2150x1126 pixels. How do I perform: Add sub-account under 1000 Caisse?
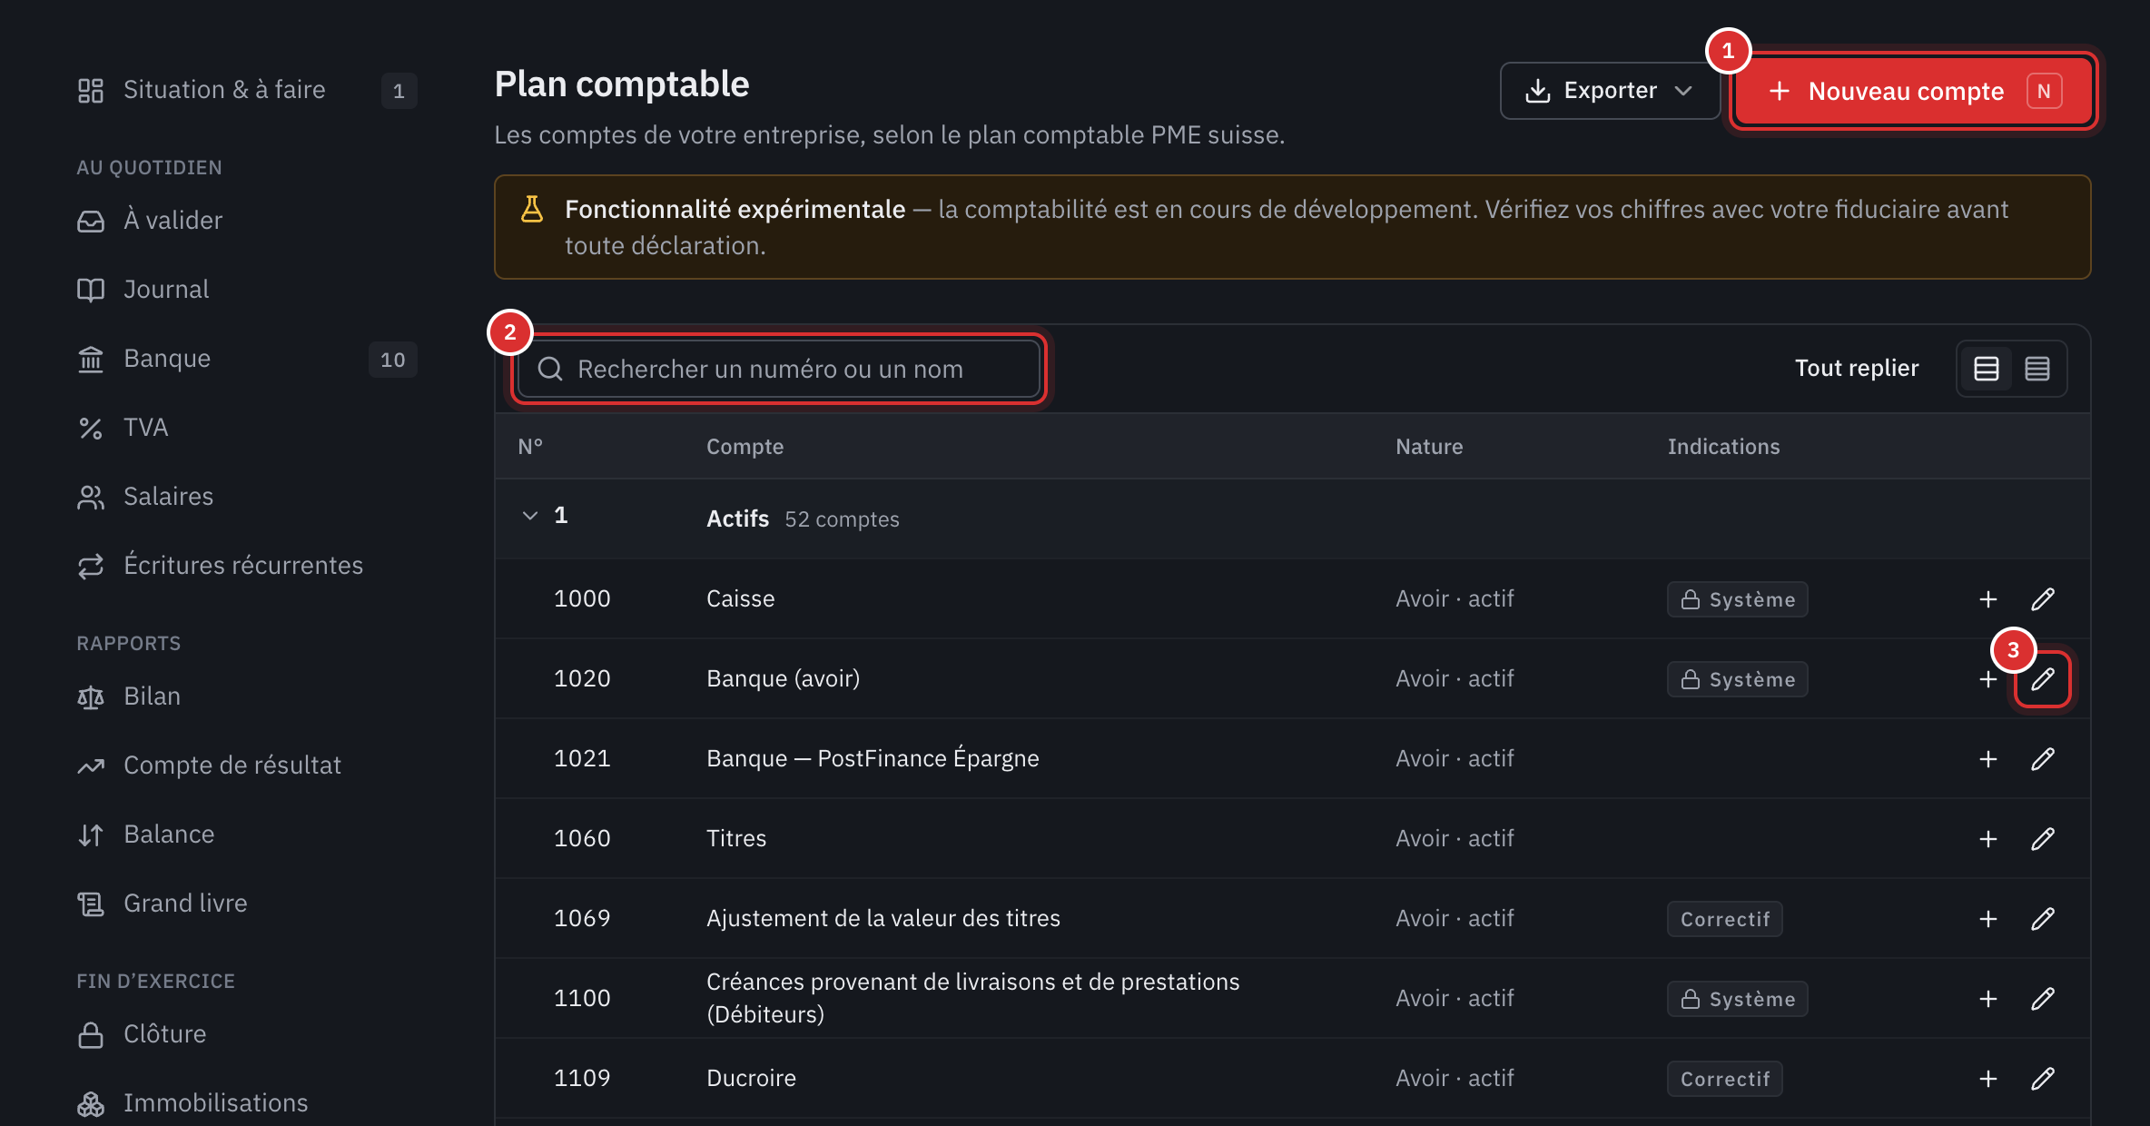(1988, 599)
